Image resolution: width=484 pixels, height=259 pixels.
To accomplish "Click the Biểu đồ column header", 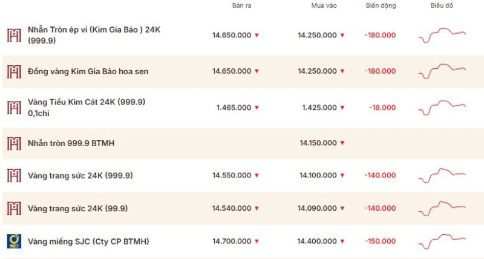I will click(442, 5).
